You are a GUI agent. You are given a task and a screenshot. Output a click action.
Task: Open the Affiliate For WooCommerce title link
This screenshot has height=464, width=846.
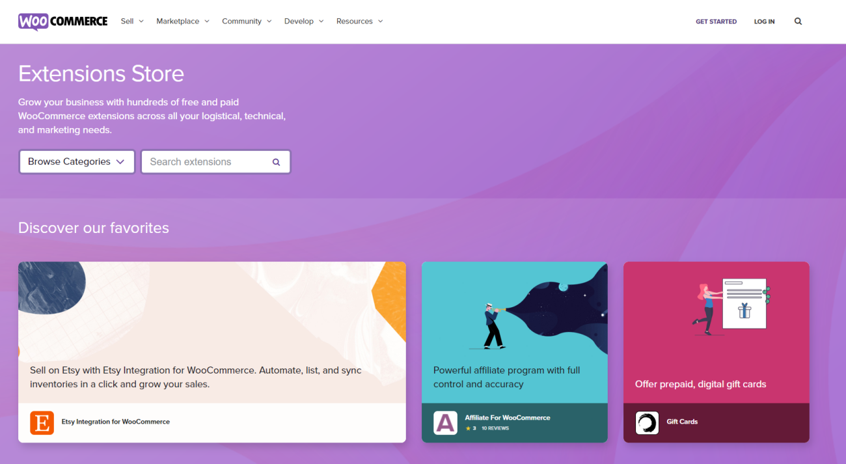tap(508, 418)
